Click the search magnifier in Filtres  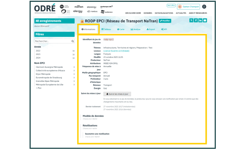73,41
